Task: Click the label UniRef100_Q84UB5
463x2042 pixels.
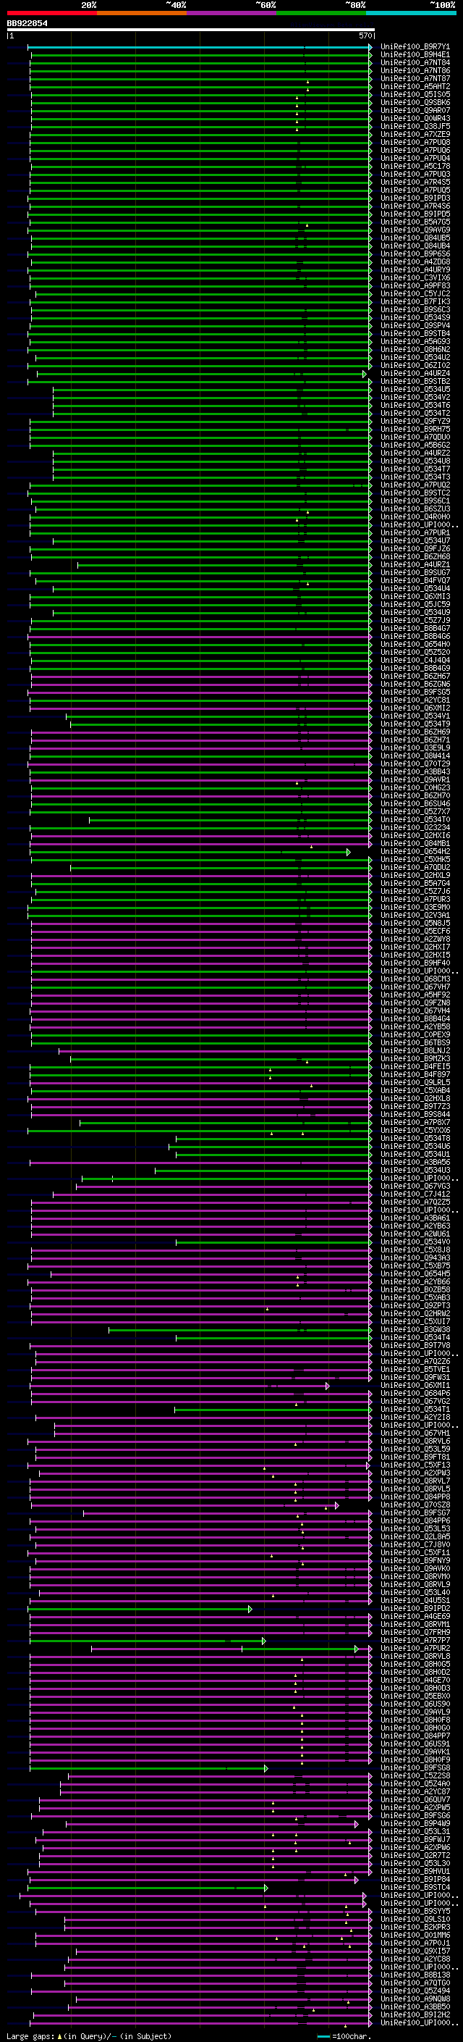Action: coord(415,238)
